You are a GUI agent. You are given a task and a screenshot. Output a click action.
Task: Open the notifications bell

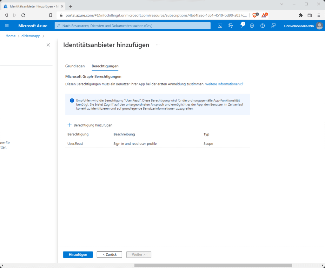tap(241, 26)
